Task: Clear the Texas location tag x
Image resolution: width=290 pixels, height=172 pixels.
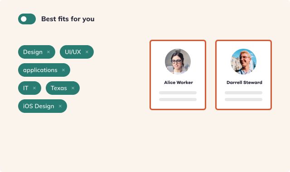Action: click(x=73, y=88)
